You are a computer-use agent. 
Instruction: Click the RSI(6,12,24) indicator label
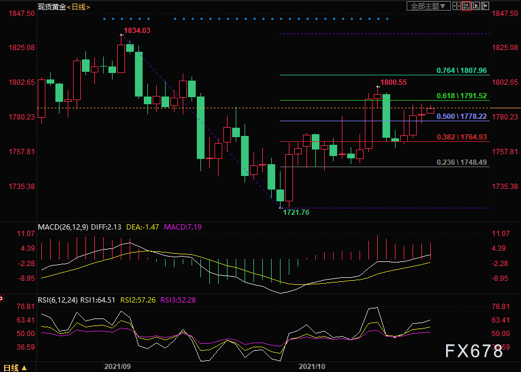(58, 300)
